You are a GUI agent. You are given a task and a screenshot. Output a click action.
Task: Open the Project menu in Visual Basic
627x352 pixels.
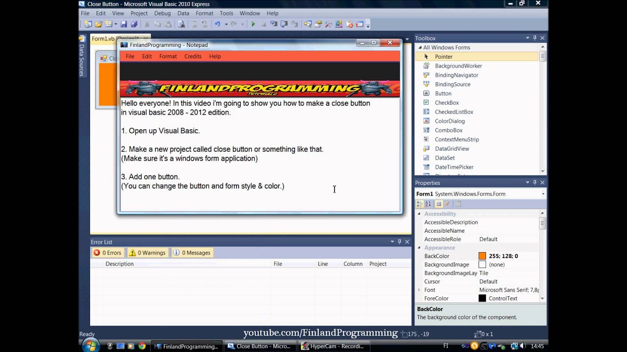coord(139,13)
